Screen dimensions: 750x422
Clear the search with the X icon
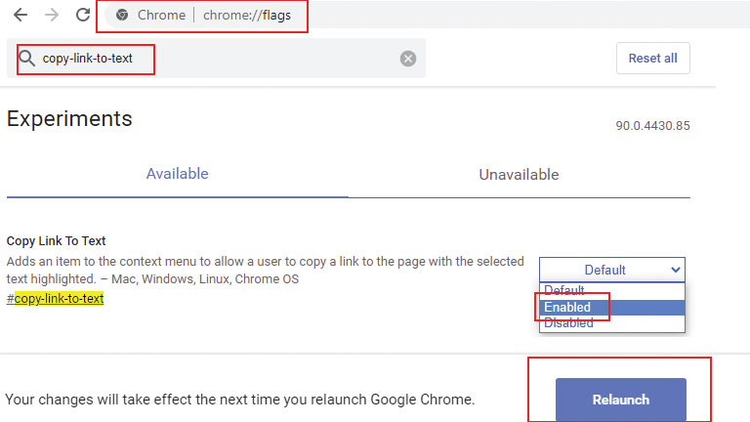point(408,59)
